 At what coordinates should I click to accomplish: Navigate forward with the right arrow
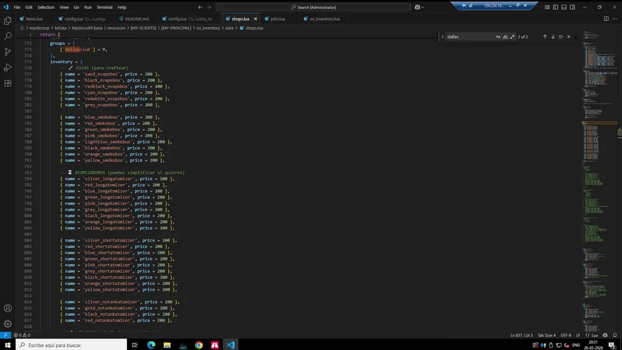point(210,7)
